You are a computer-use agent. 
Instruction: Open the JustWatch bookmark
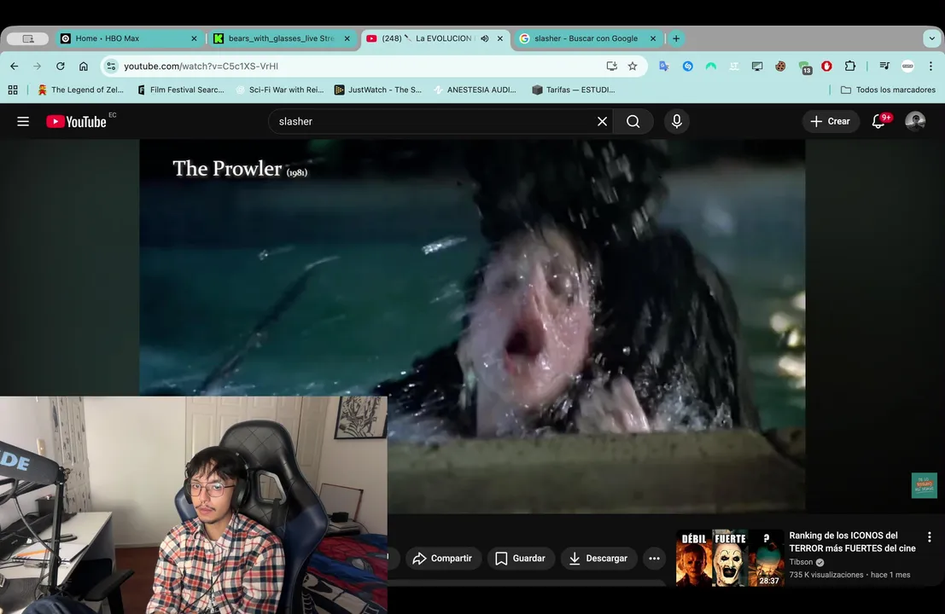pos(378,90)
